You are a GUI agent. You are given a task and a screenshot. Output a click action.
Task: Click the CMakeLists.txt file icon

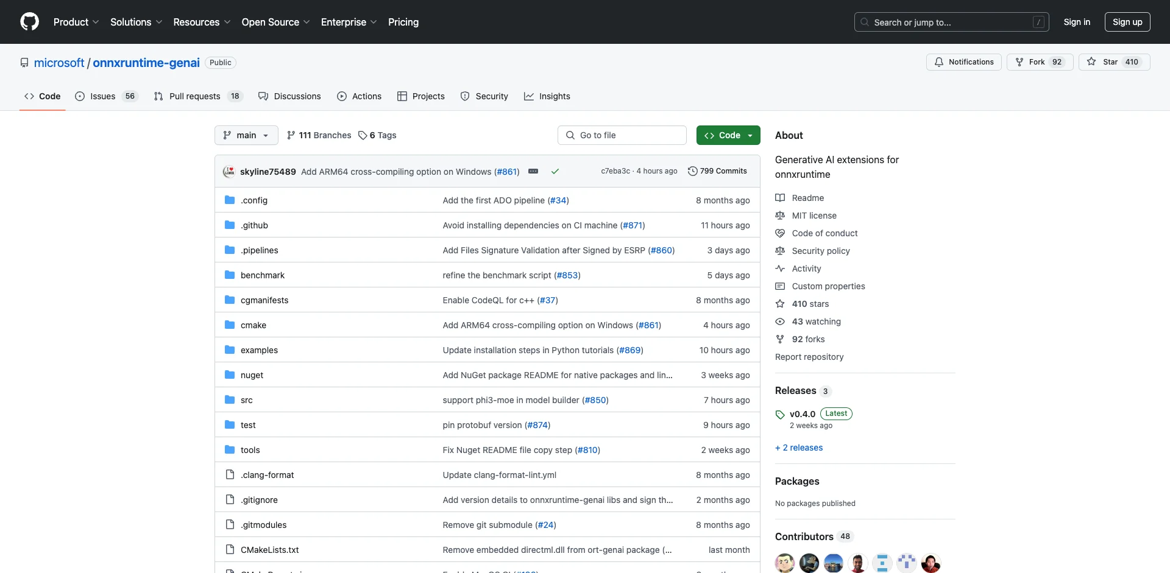(x=230, y=550)
